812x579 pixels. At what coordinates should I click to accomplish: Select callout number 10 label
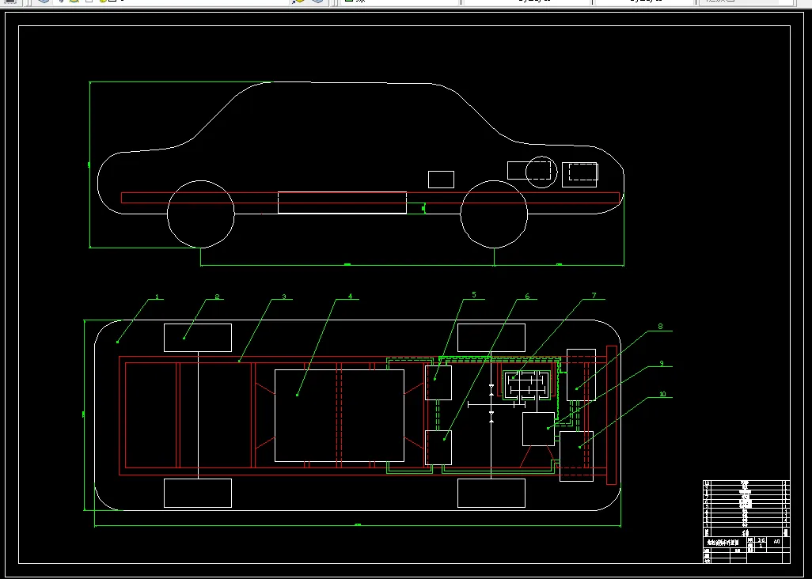pyautogui.click(x=662, y=394)
